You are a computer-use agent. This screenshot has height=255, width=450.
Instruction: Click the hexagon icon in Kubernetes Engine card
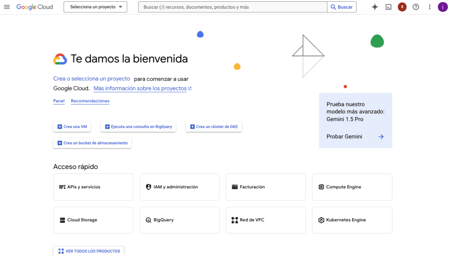[321, 220]
